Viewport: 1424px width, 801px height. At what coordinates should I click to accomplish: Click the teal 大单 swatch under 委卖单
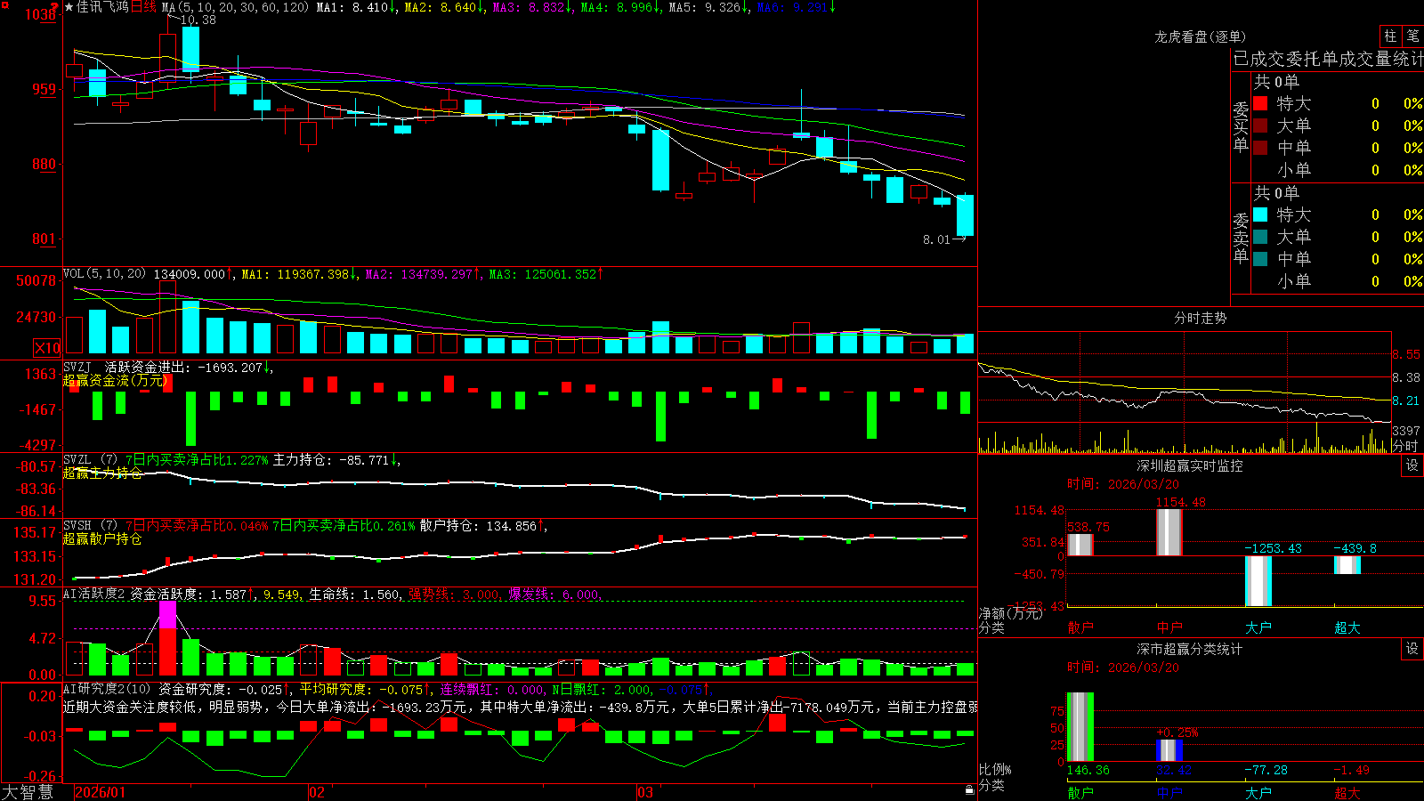click(1260, 237)
